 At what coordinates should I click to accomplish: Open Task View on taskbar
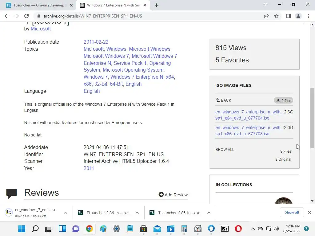click(48, 229)
